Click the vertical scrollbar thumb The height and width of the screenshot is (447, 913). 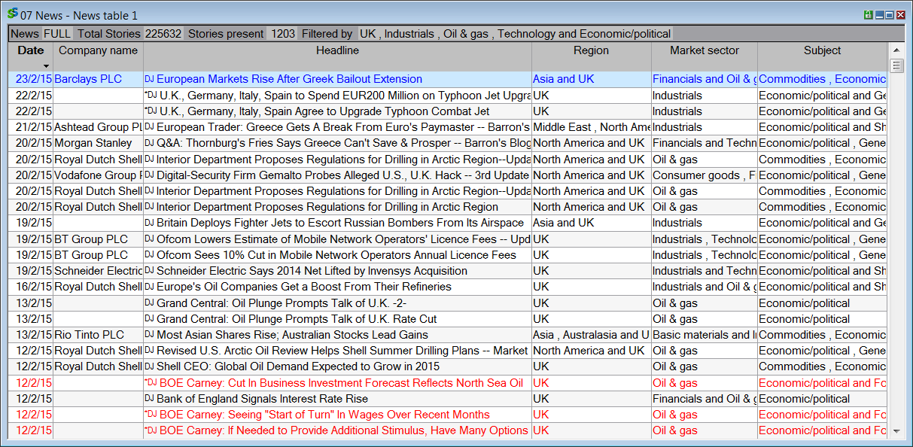click(896, 65)
